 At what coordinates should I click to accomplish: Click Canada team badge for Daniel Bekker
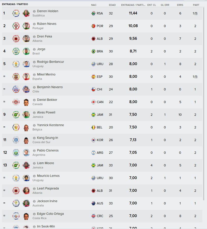coord(16,102)
